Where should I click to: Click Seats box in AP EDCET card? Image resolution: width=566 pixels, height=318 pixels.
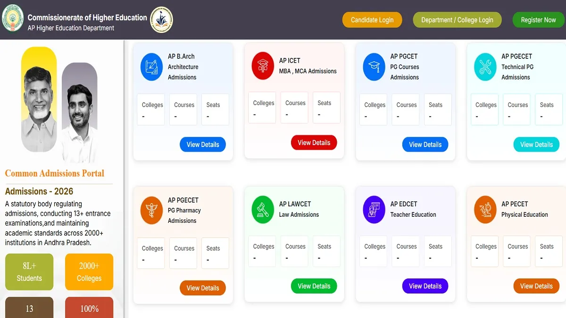click(x=438, y=252)
